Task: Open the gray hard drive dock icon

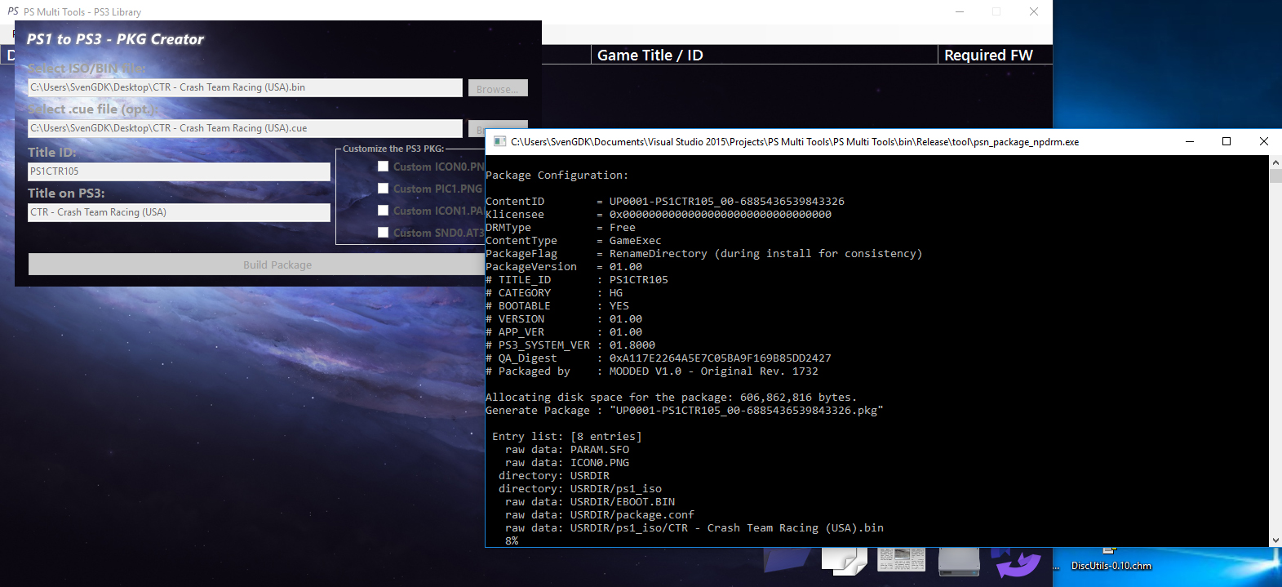Action: (959, 561)
